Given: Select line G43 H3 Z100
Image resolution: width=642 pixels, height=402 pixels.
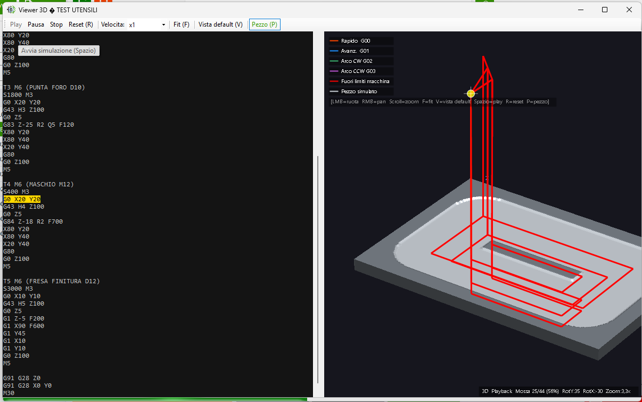Looking at the screenshot, I should click(x=23, y=110).
